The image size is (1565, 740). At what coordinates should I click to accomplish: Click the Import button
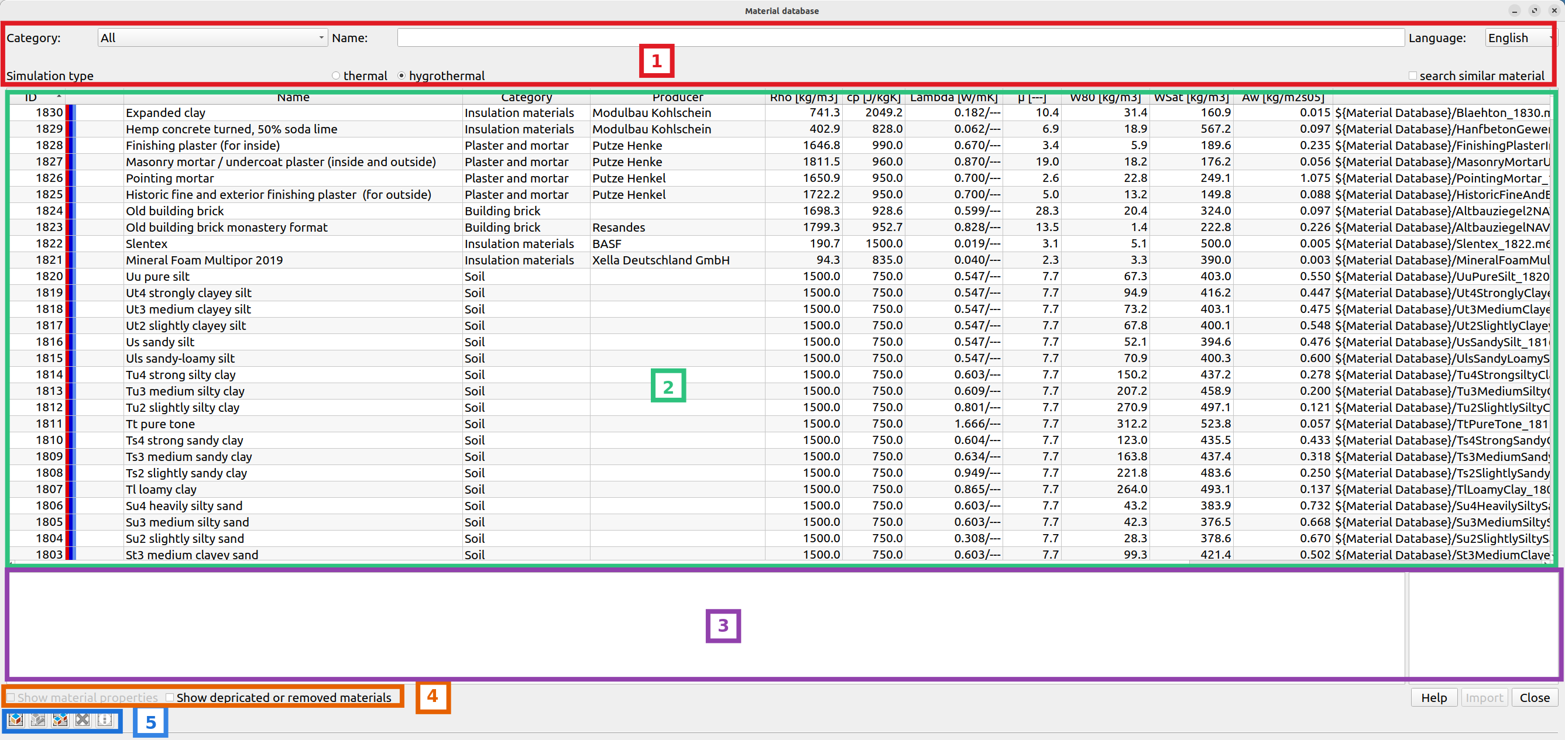1484,697
